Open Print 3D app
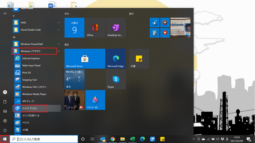The image size is (255, 143). tap(37, 72)
